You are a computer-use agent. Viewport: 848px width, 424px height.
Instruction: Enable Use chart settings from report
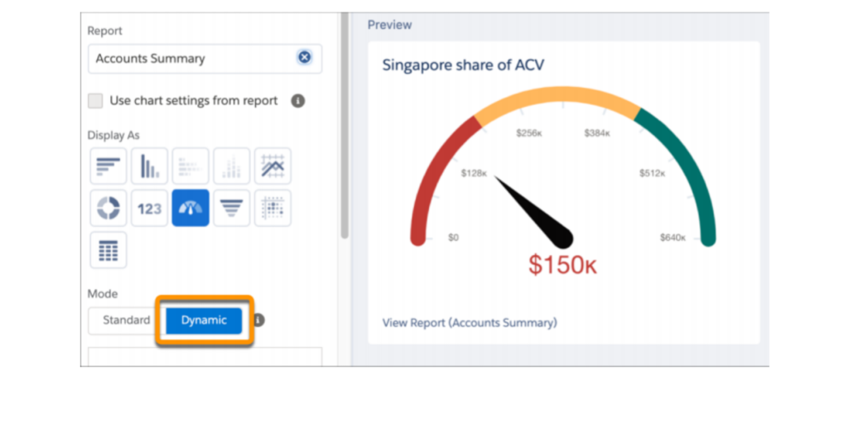click(x=96, y=101)
